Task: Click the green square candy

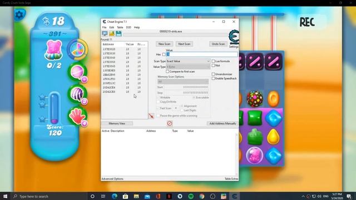Action: (255, 118)
